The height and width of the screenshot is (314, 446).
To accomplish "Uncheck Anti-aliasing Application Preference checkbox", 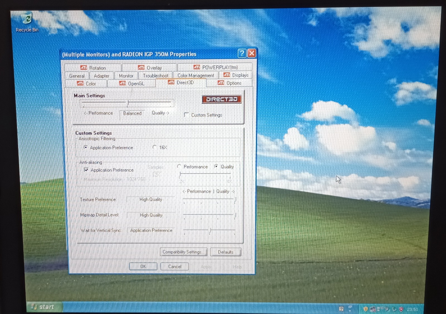I will pyautogui.click(x=86, y=170).
